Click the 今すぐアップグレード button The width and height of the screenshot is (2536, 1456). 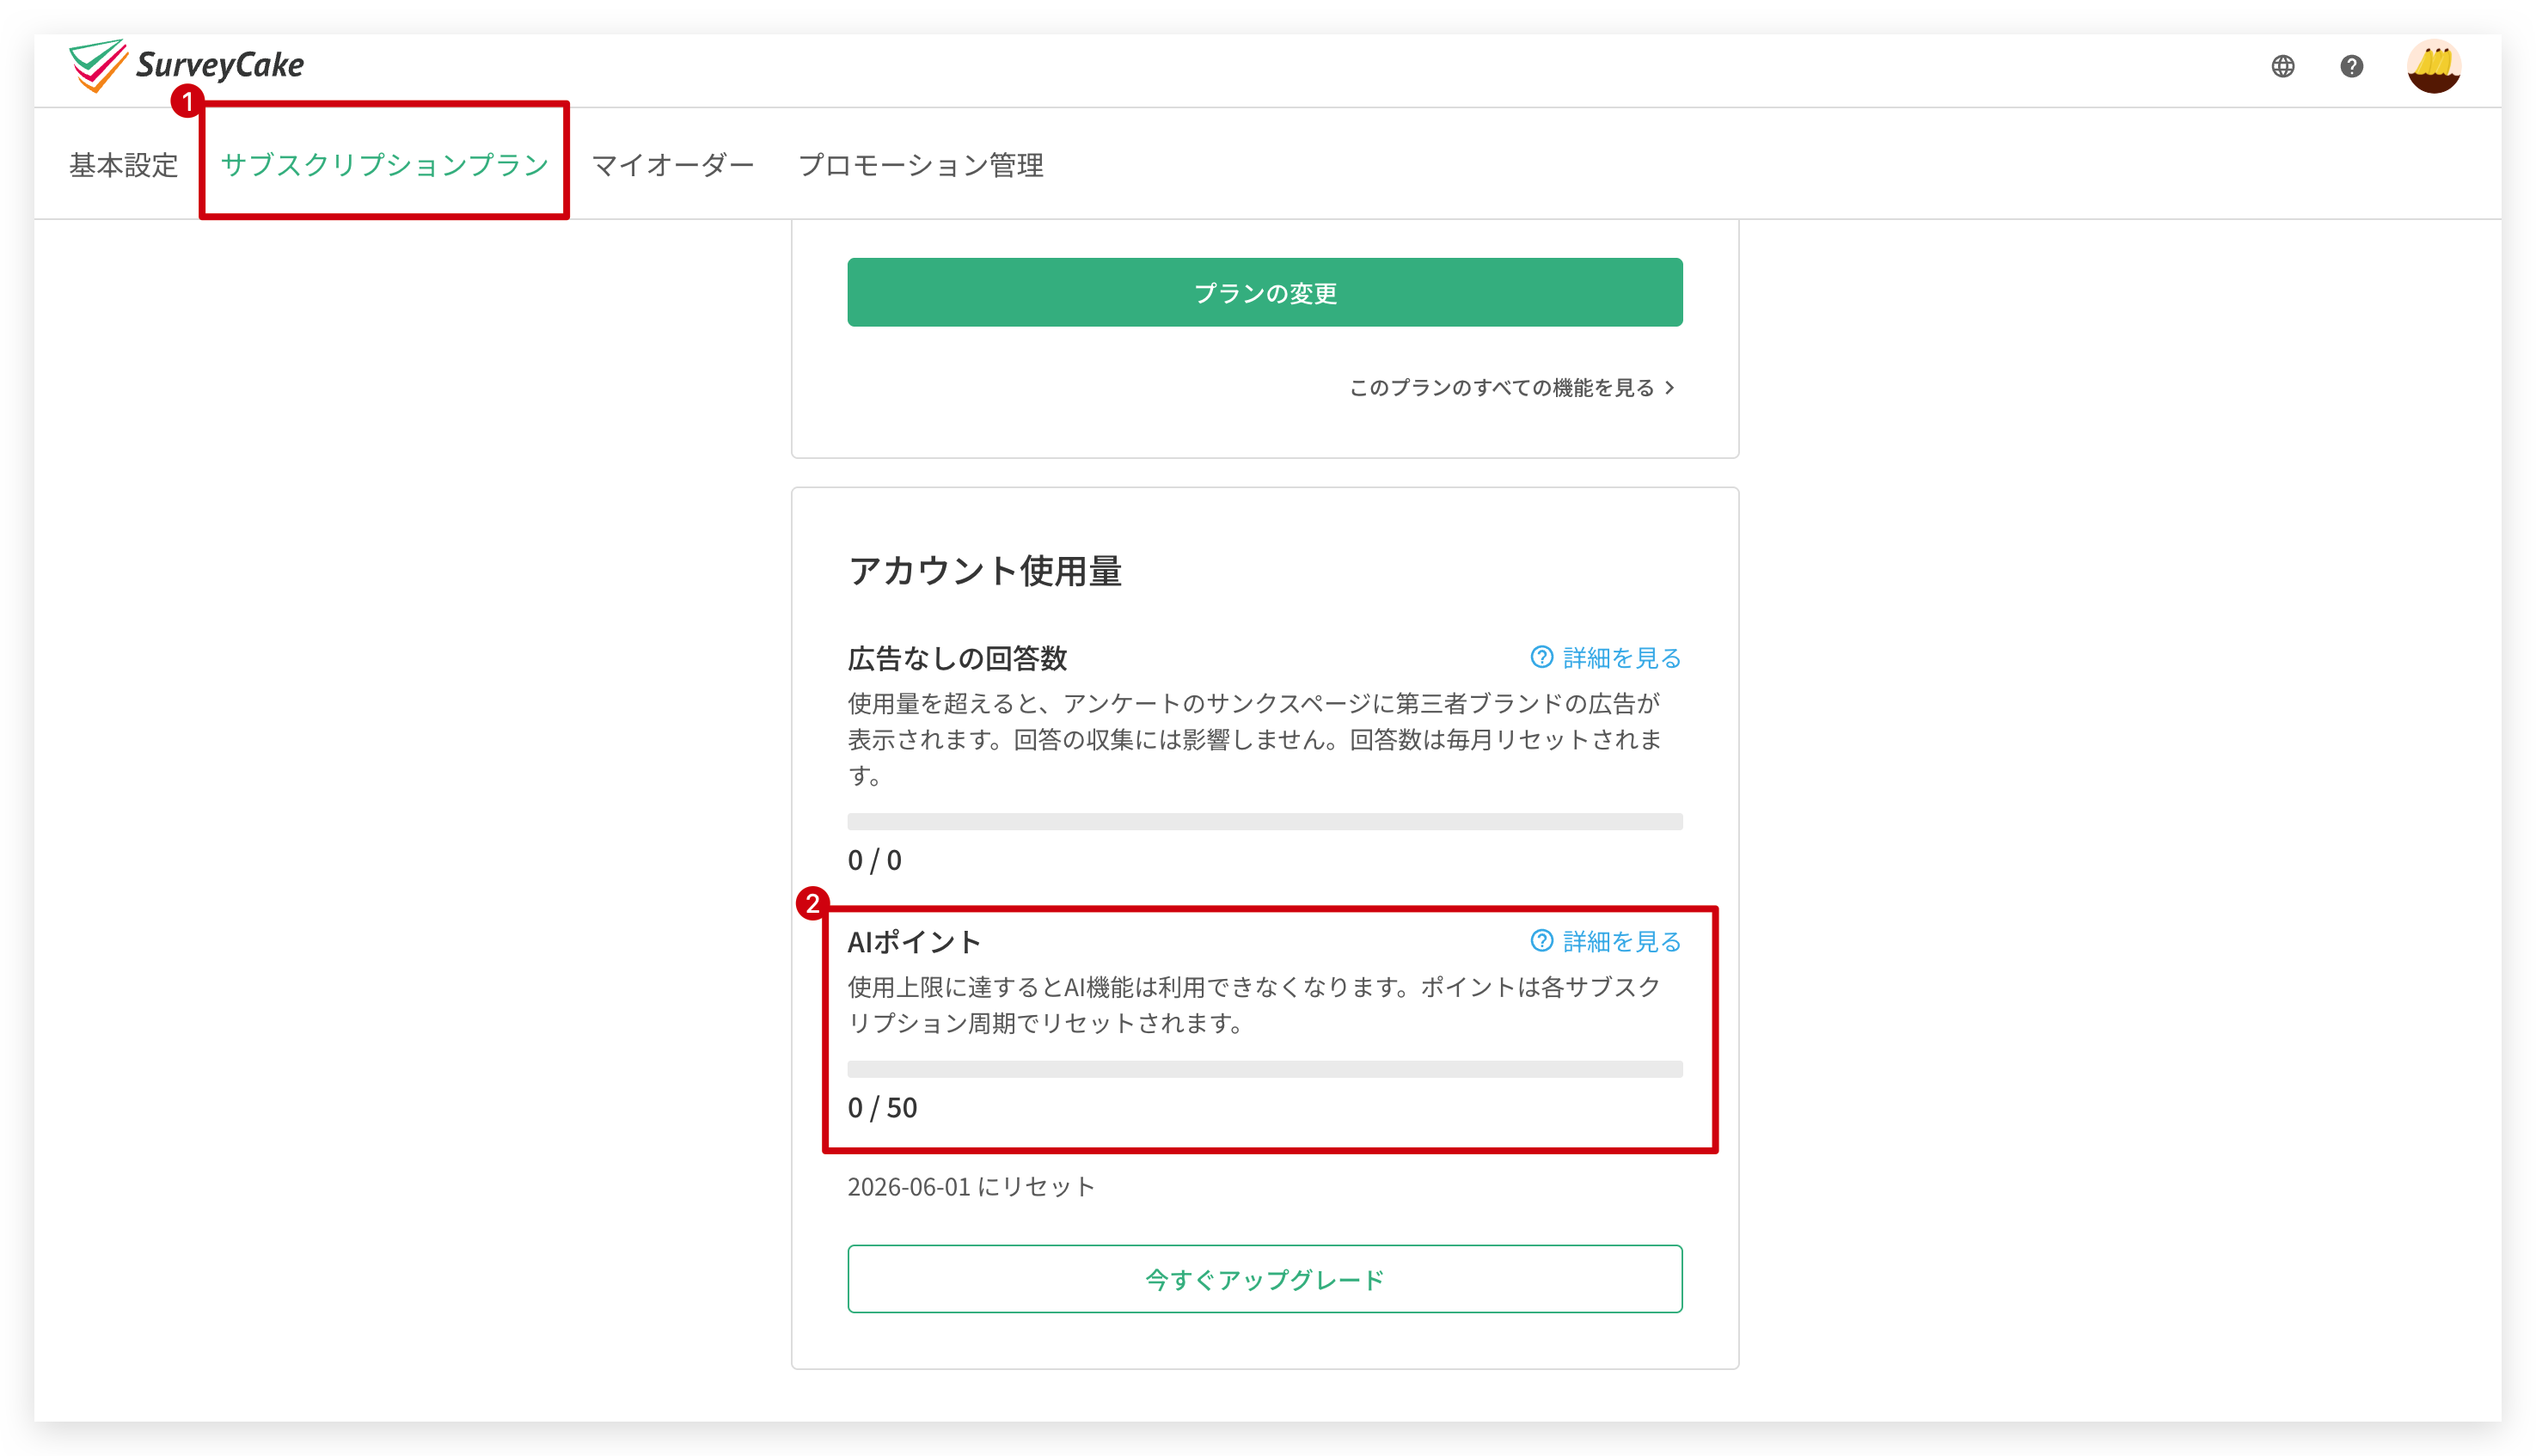coord(1265,1279)
